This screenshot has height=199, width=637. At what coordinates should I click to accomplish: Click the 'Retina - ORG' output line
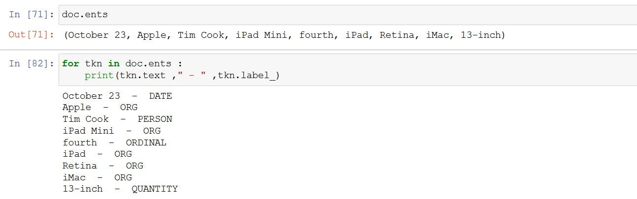(x=103, y=166)
